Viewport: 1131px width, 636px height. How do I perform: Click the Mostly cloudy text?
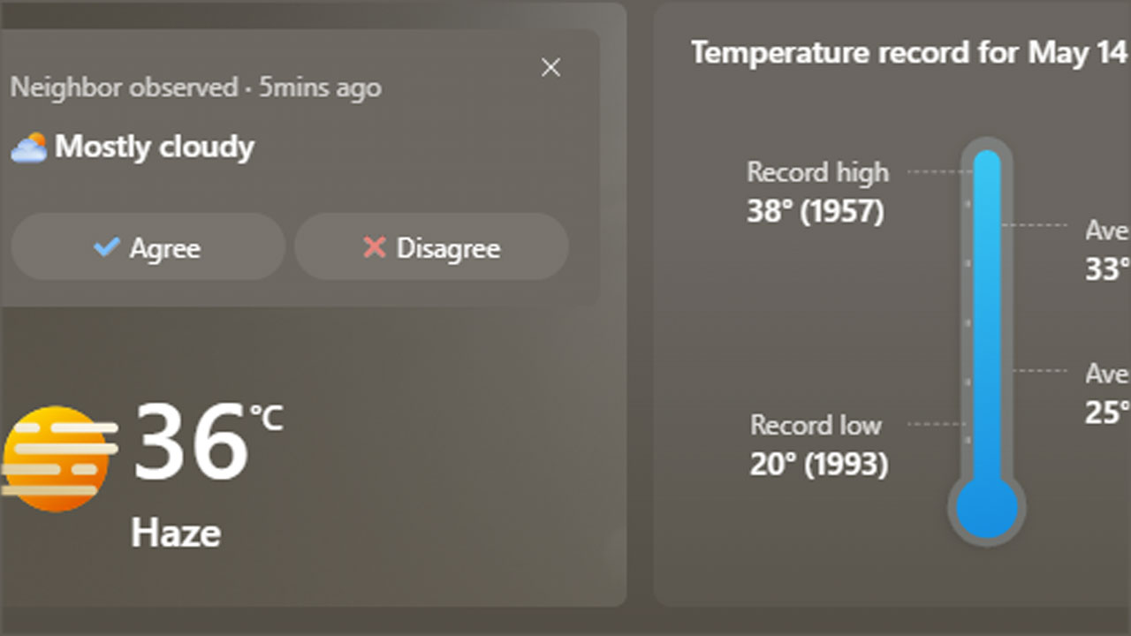155,147
